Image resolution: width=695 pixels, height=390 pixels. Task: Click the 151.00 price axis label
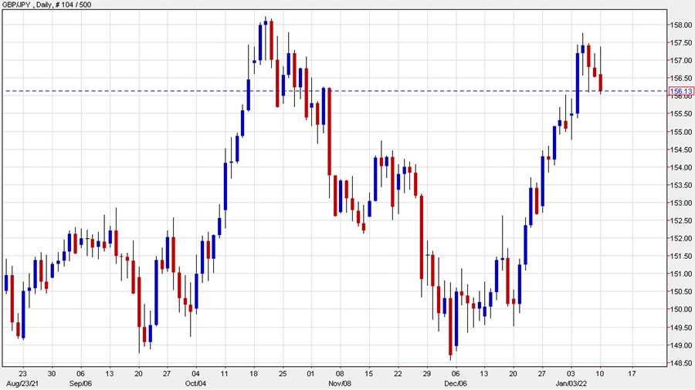coord(680,274)
